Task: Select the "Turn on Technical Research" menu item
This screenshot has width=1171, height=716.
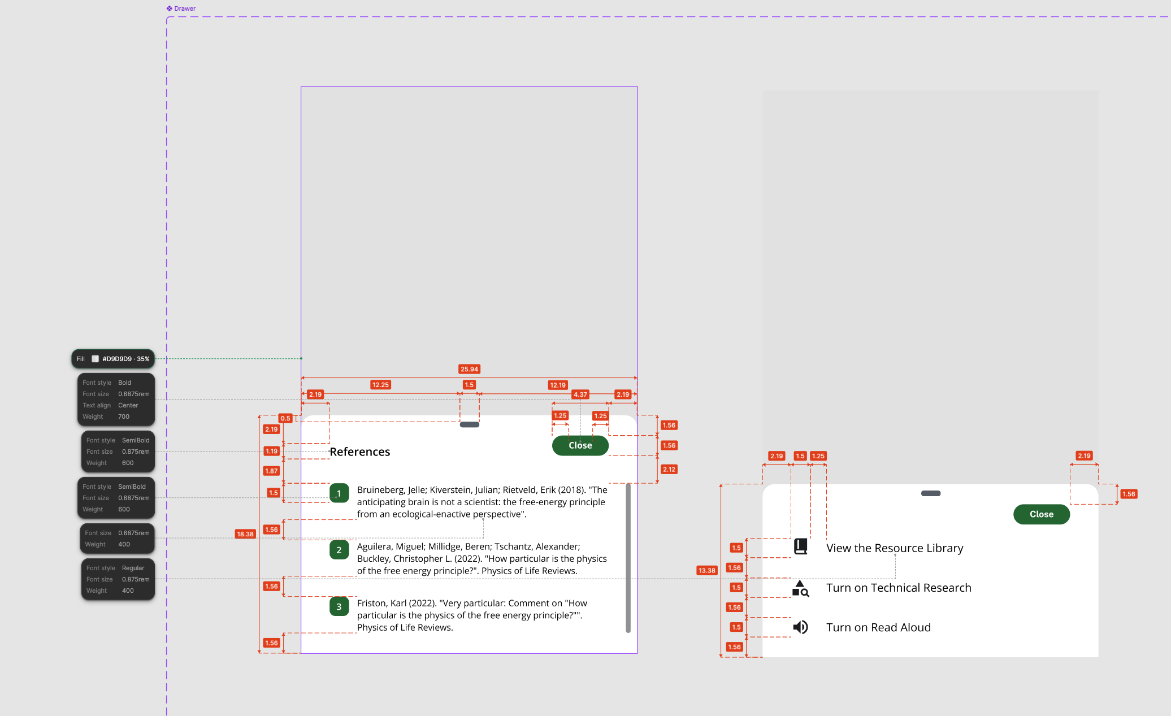Action: [x=899, y=588]
